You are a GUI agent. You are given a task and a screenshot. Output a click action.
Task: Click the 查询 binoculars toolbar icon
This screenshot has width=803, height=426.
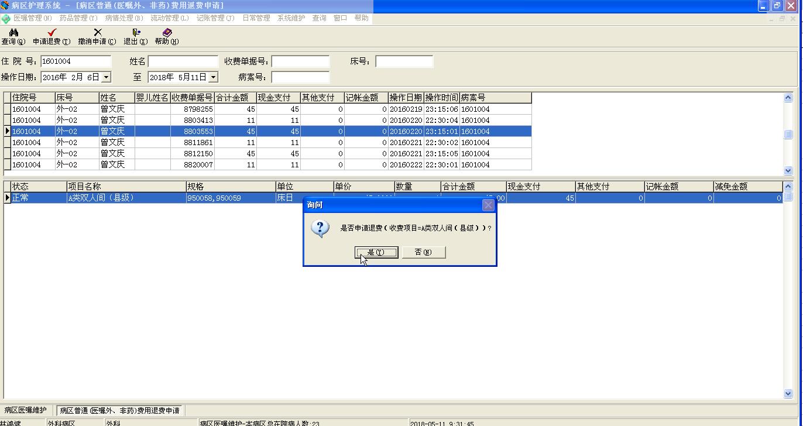[13, 33]
